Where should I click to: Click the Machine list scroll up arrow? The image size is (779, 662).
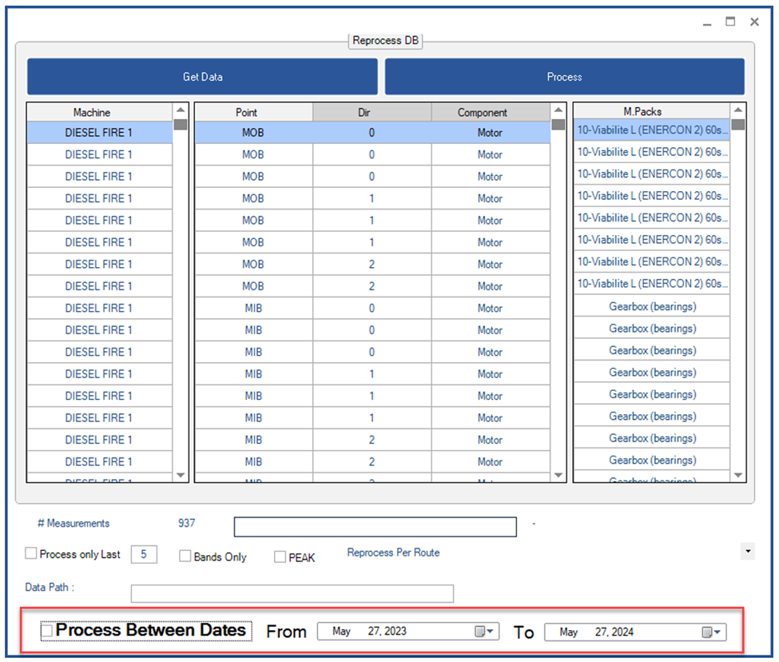(181, 110)
